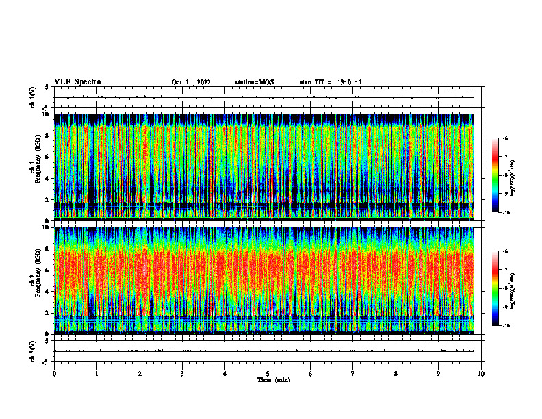Click time axis tick label "10"
The height and width of the screenshot is (419, 542).
point(481,374)
